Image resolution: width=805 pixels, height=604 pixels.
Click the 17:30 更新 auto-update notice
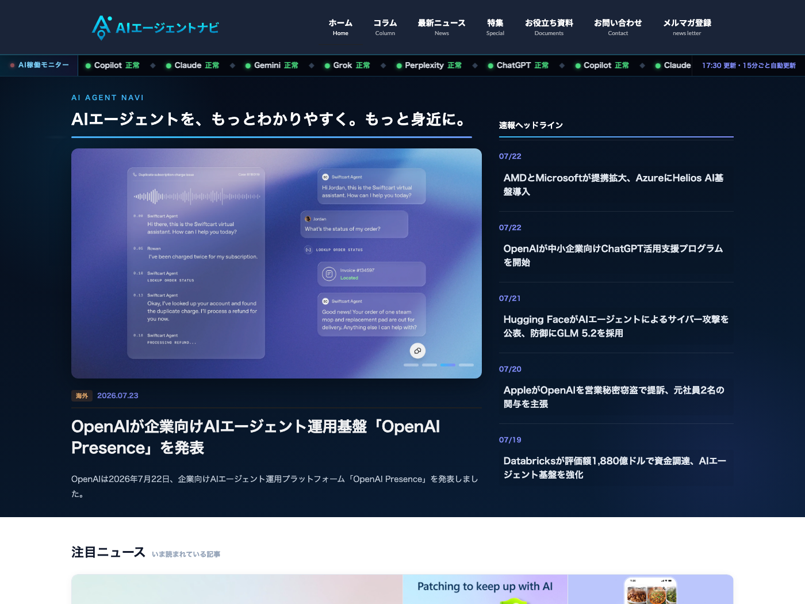pyautogui.click(x=749, y=66)
